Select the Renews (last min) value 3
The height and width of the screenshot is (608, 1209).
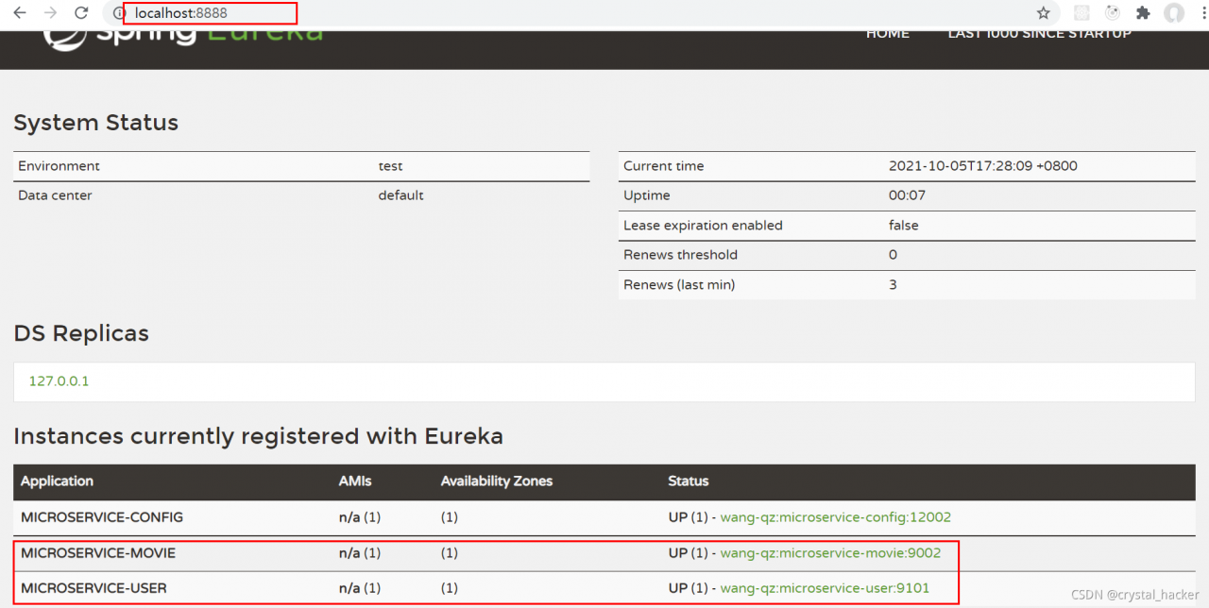coord(893,284)
